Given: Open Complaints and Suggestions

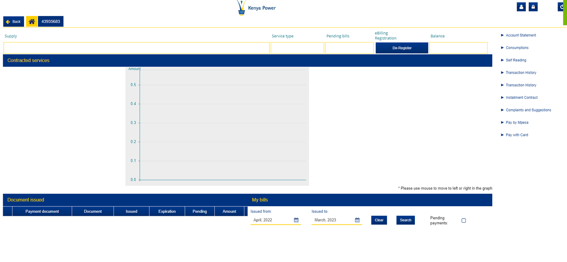Looking at the screenshot, I should (x=528, y=110).
